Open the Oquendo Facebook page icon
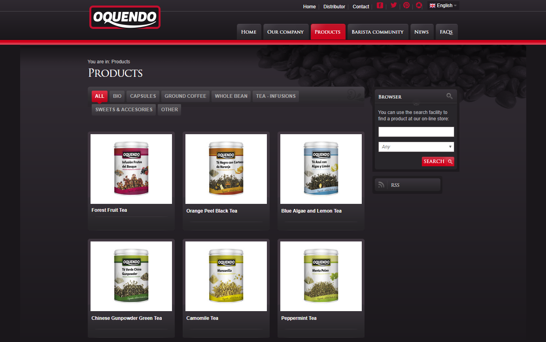This screenshot has width=546, height=342. (x=380, y=6)
